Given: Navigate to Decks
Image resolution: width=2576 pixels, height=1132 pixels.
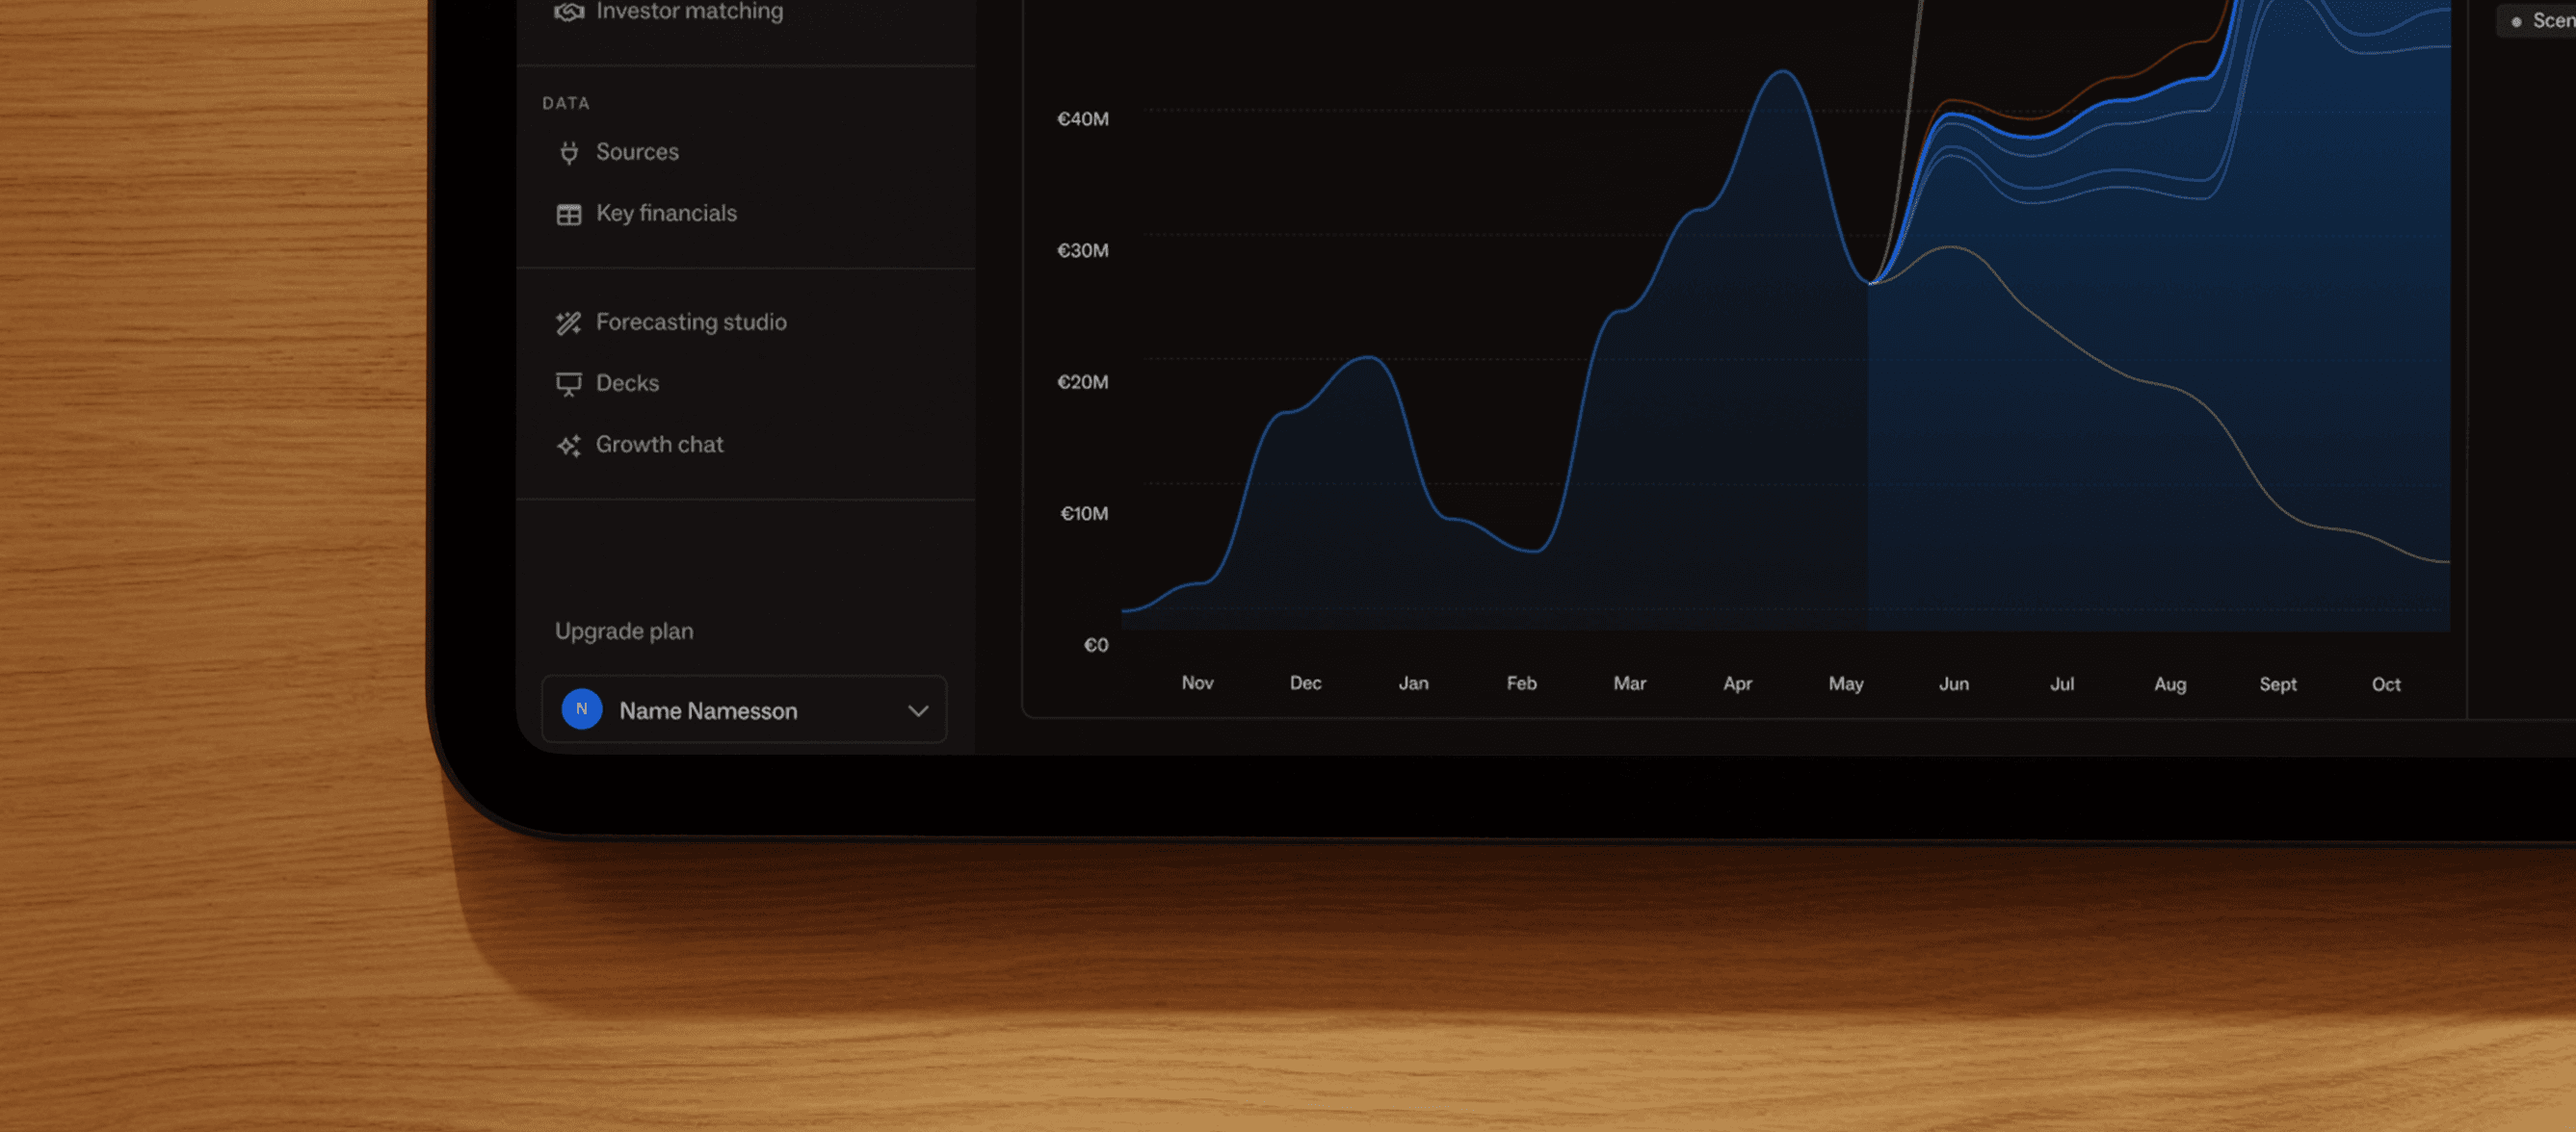Looking at the screenshot, I should (627, 383).
